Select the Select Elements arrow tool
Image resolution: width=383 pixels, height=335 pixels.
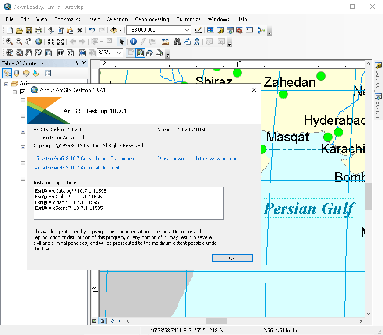point(121,42)
